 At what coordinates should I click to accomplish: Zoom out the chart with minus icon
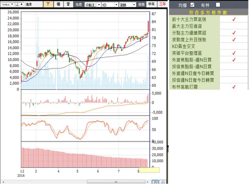tap(163, 182)
